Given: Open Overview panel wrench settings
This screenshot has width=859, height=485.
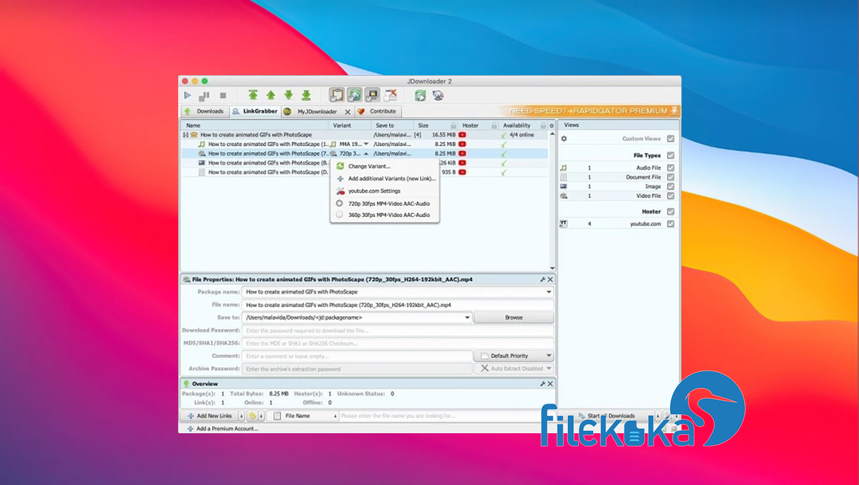Looking at the screenshot, I should [x=543, y=383].
